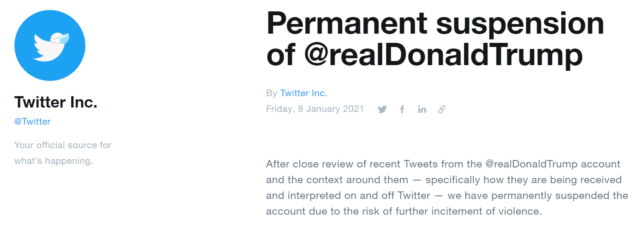Share the article on LinkedIn
The image size is (637, 233).
[422, 109]
